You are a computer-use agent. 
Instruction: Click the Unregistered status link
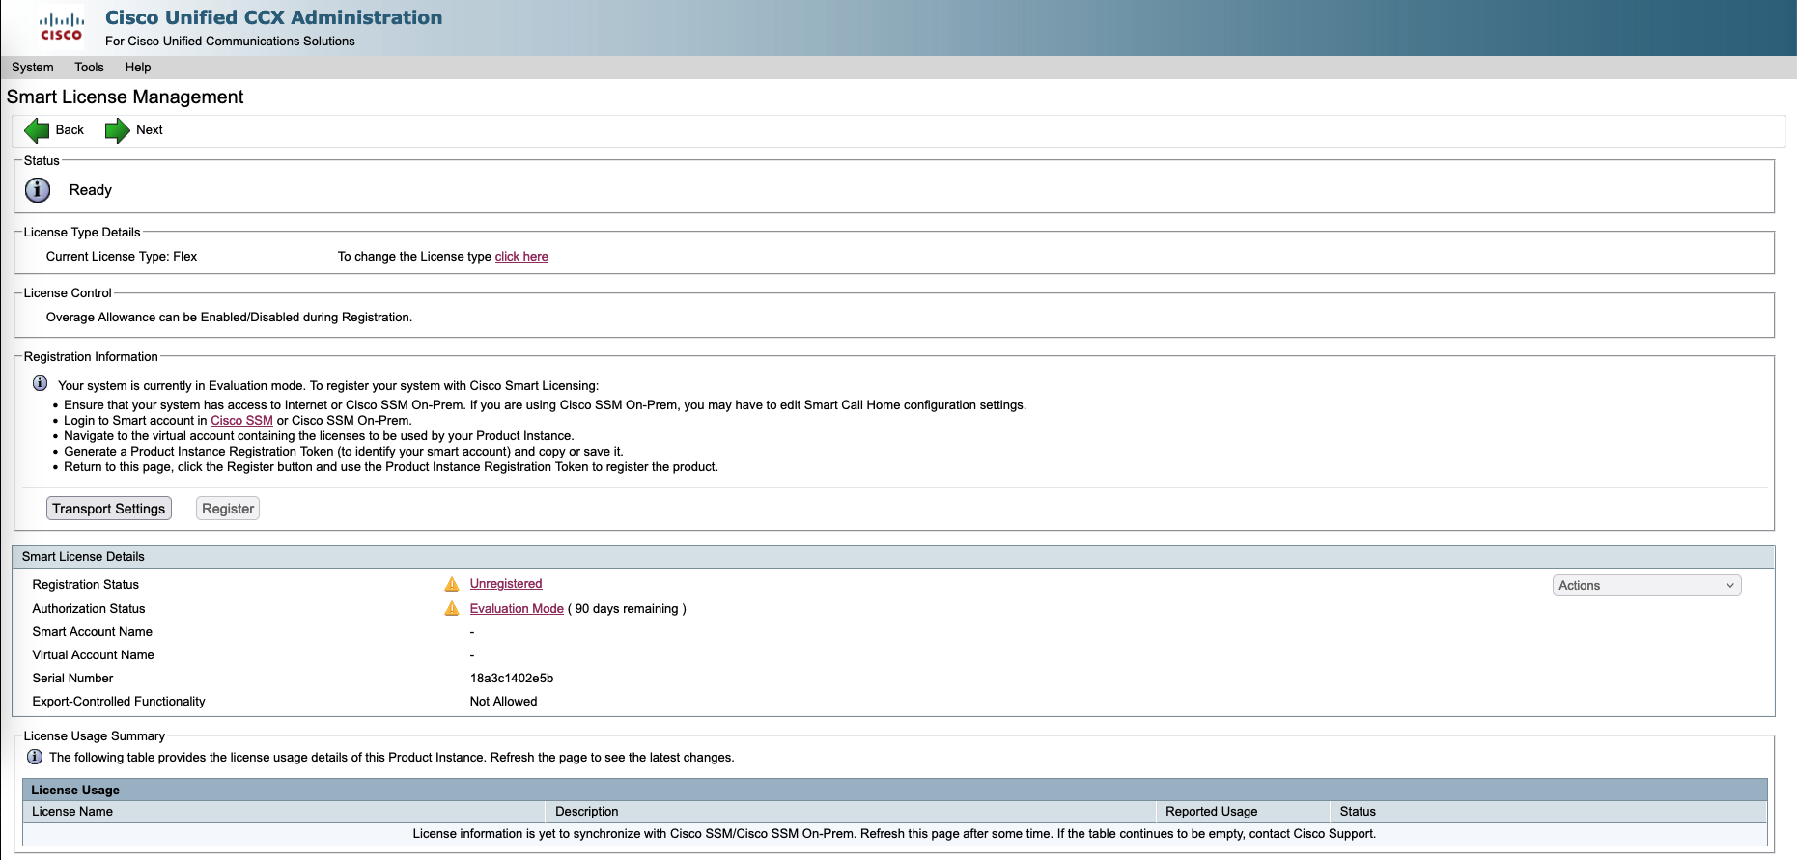pyautogui.click(x=506, y=584)
